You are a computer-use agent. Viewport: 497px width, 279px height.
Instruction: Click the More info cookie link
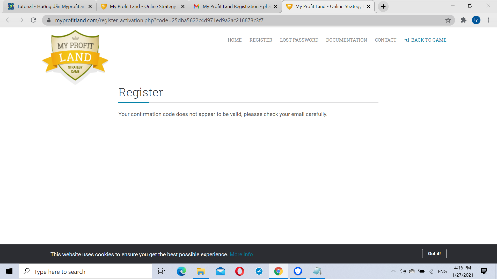coord(241,254)
